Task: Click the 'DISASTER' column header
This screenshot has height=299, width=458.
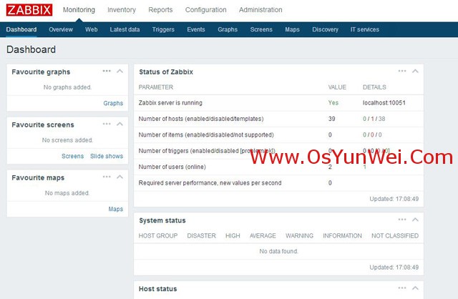Action: point(202,235)
